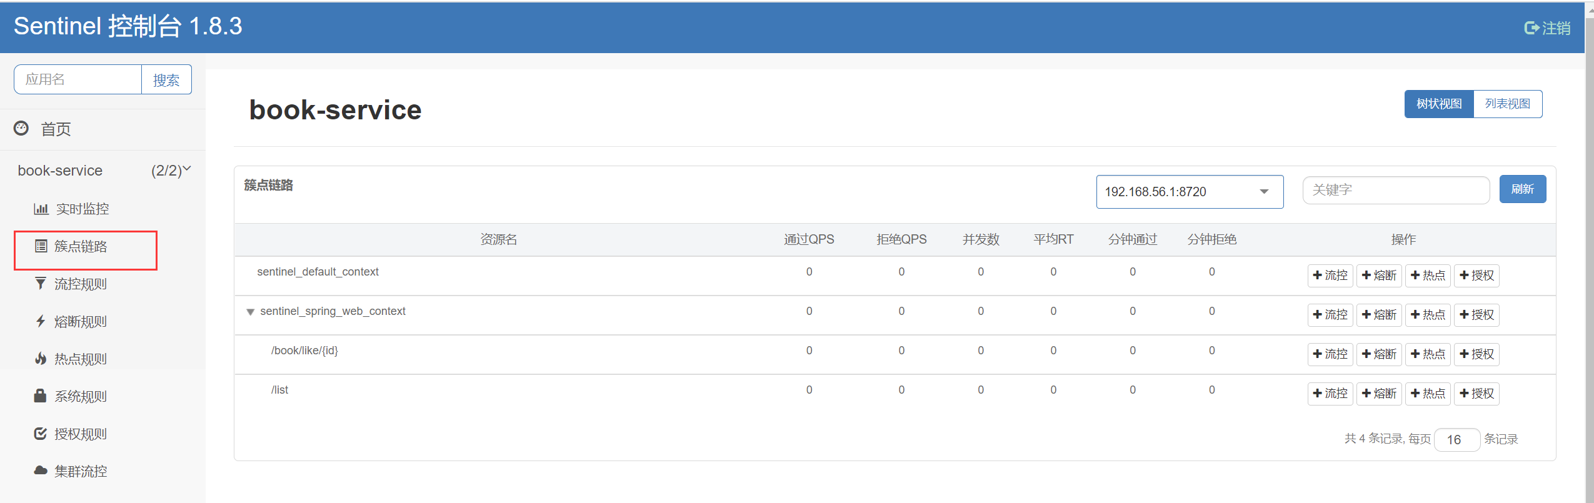Add 授权 rule for sentinel_default_context
Image resolution: width=1594 pixels, height=503 pixels.
coord(1476,276)
